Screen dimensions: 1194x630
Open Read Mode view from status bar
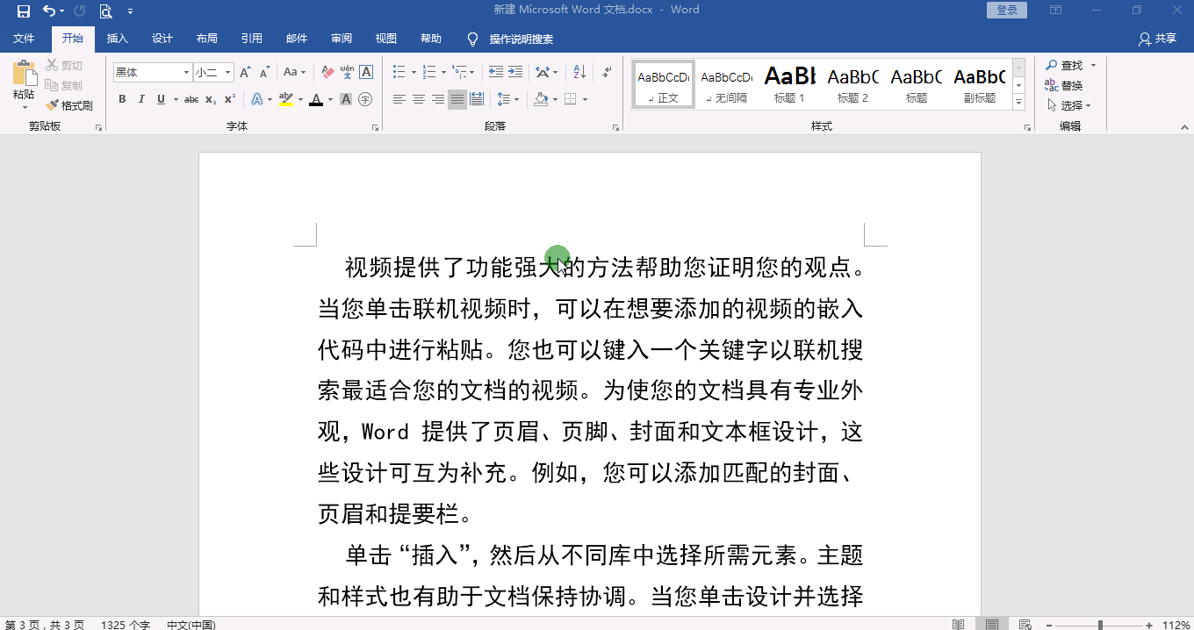(959, 624)
